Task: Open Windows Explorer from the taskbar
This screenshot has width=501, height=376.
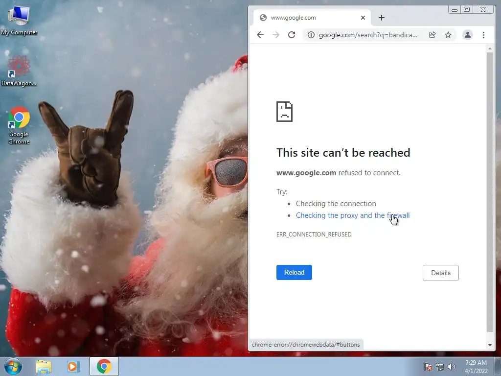Action: [x=44, y=366]
